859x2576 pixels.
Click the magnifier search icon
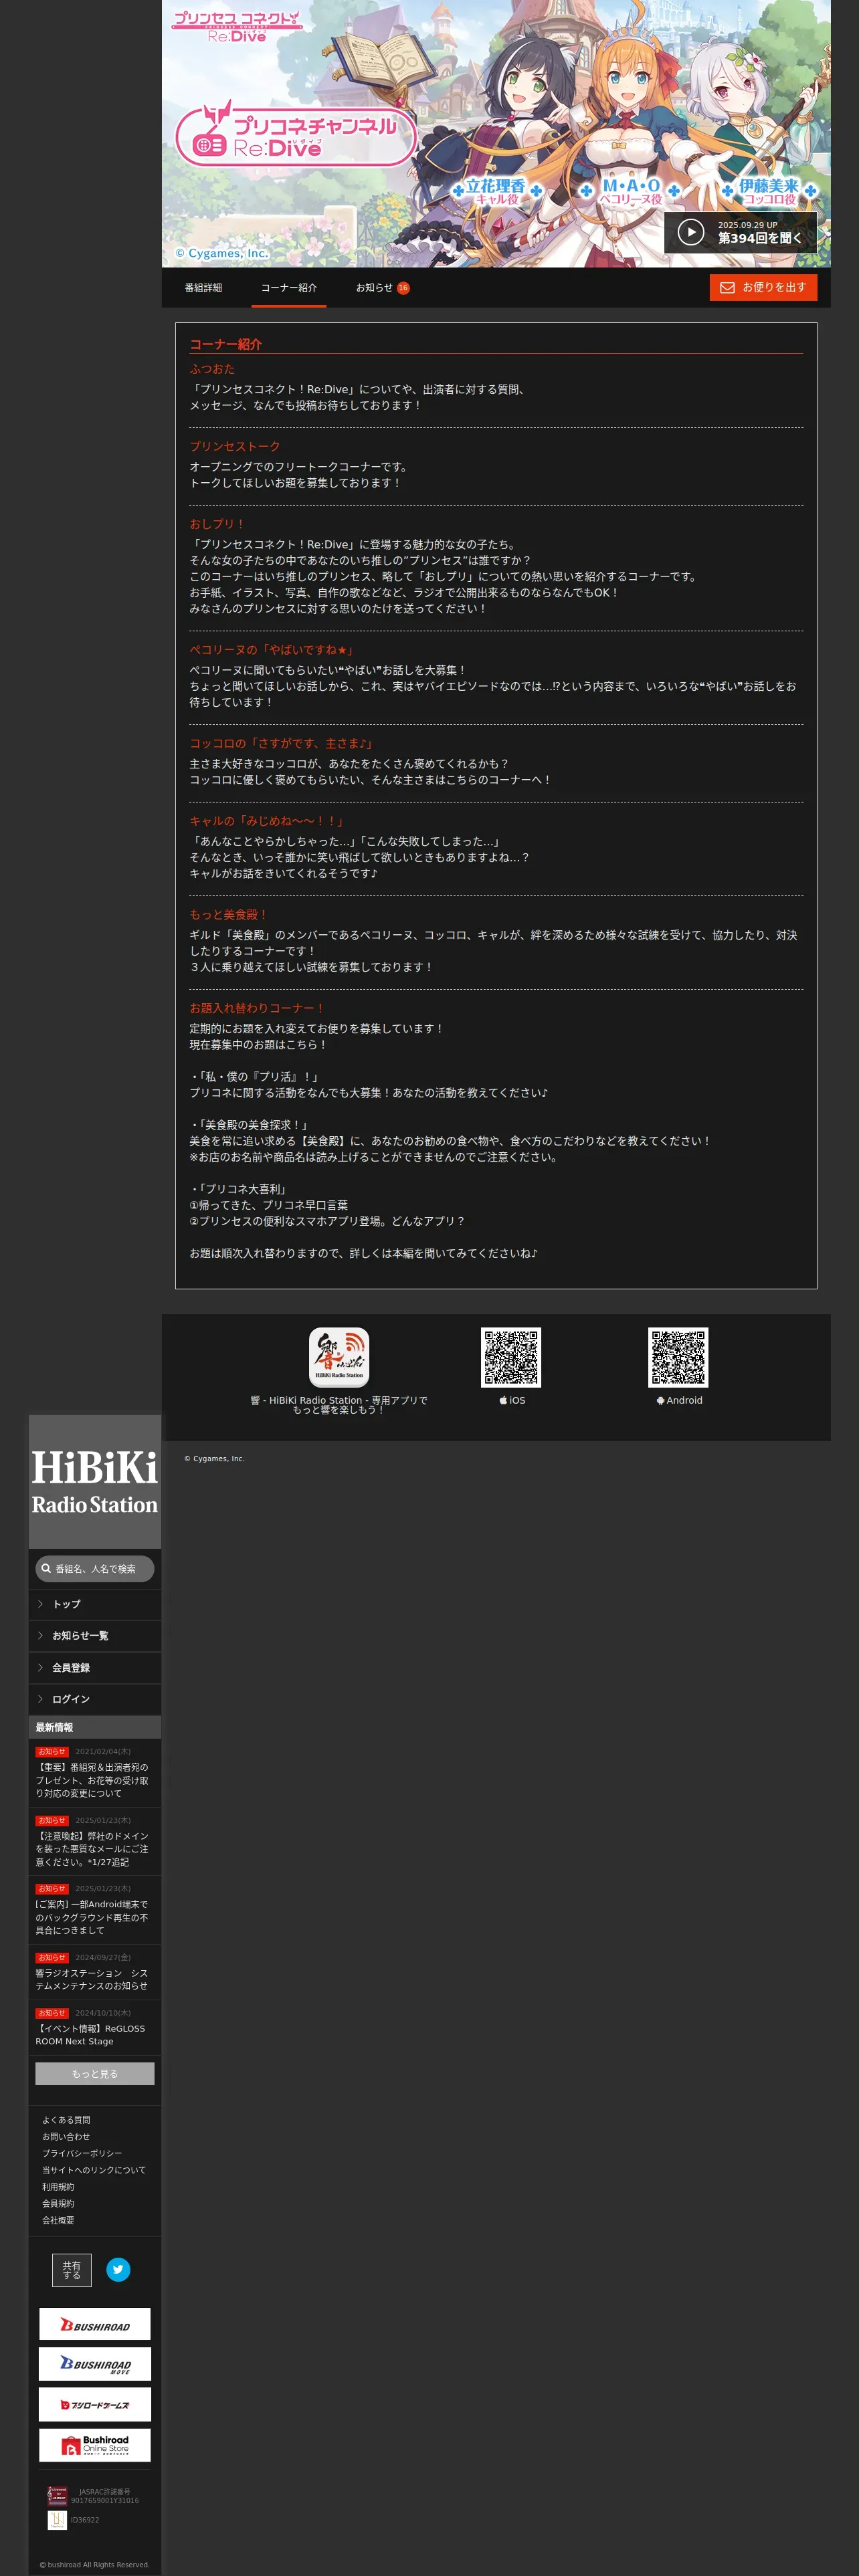click(46, 1569)
